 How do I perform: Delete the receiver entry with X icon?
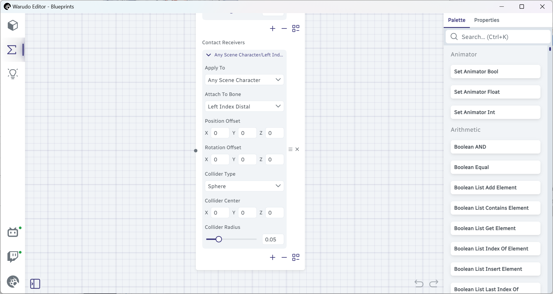tap(297, 149)
